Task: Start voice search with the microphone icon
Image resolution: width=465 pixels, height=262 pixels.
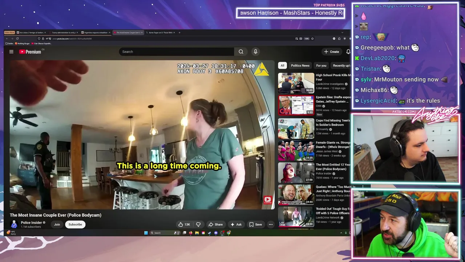Action: pyautogui.click(x=255, y=52)
